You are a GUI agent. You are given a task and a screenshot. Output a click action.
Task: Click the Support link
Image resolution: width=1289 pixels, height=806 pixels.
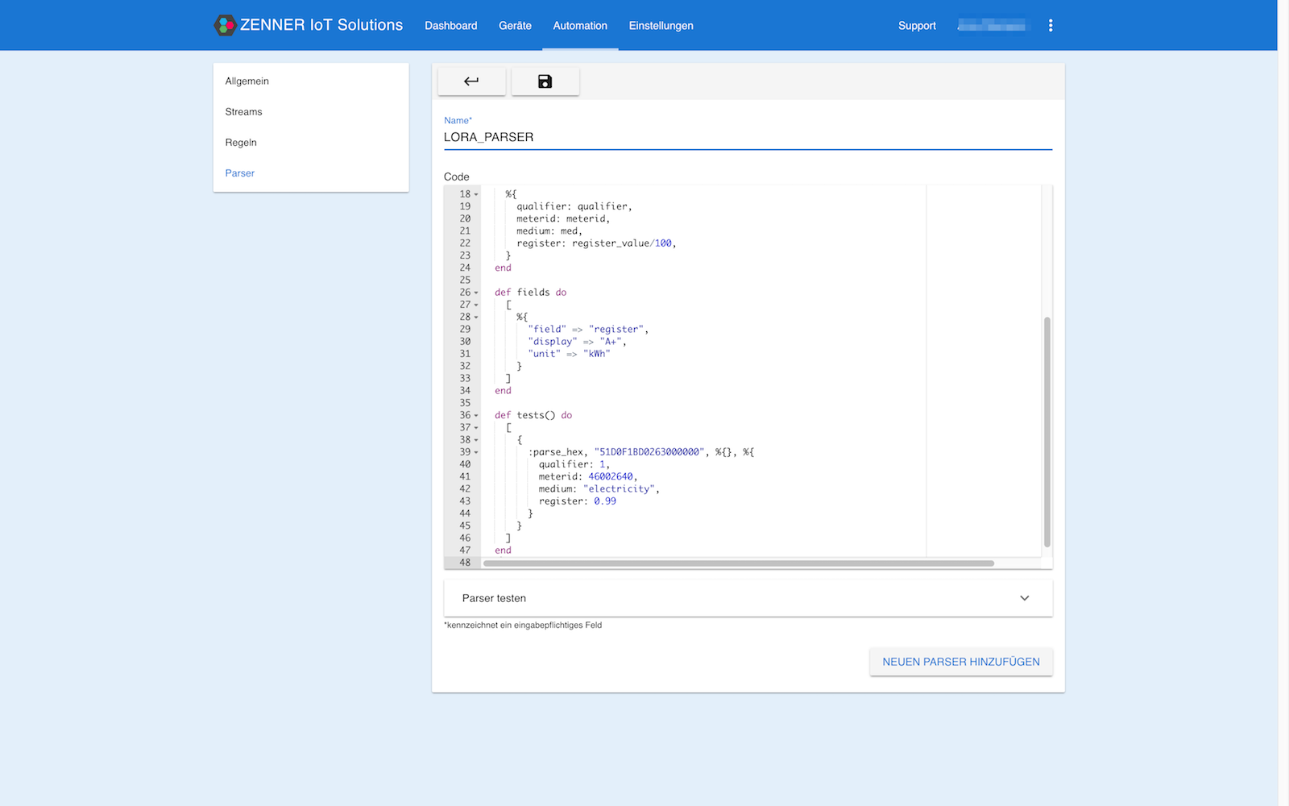[x=917, y=26]
